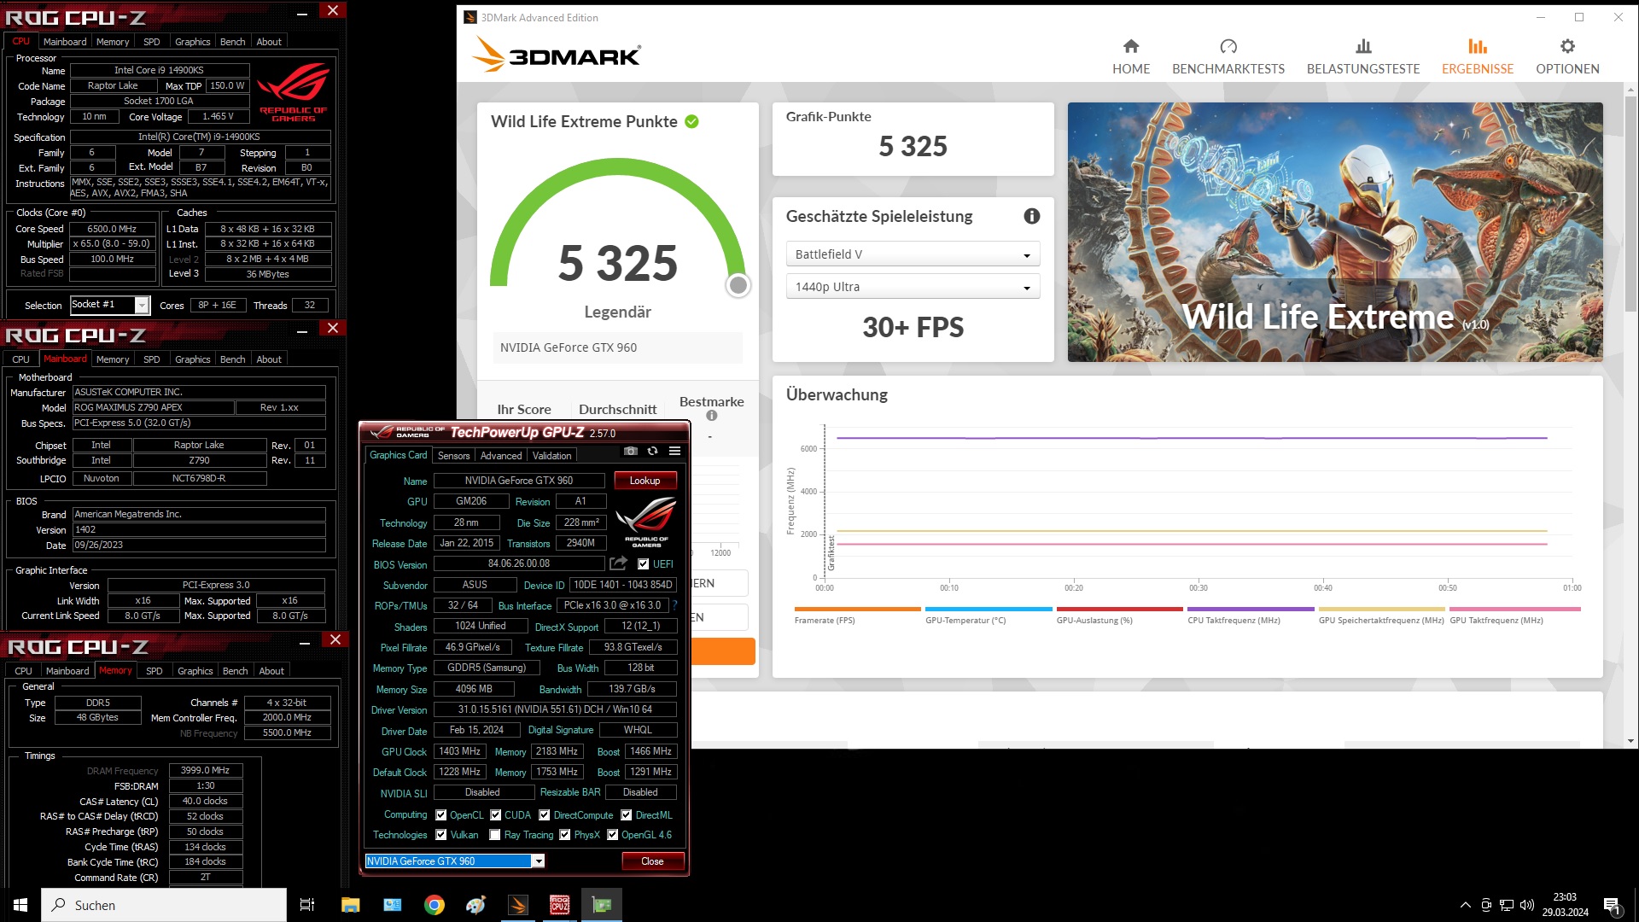Open the 1440p Ultra resolution dropdown

click(912, 287)
